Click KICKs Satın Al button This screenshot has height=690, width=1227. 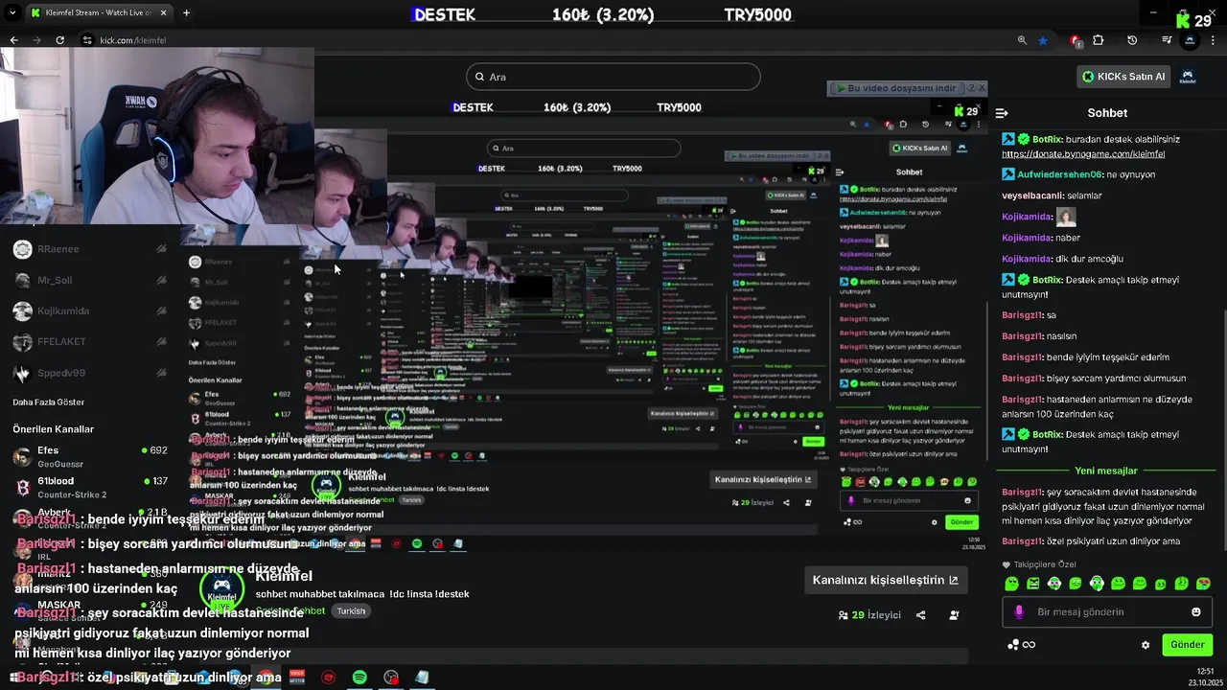1123,77
